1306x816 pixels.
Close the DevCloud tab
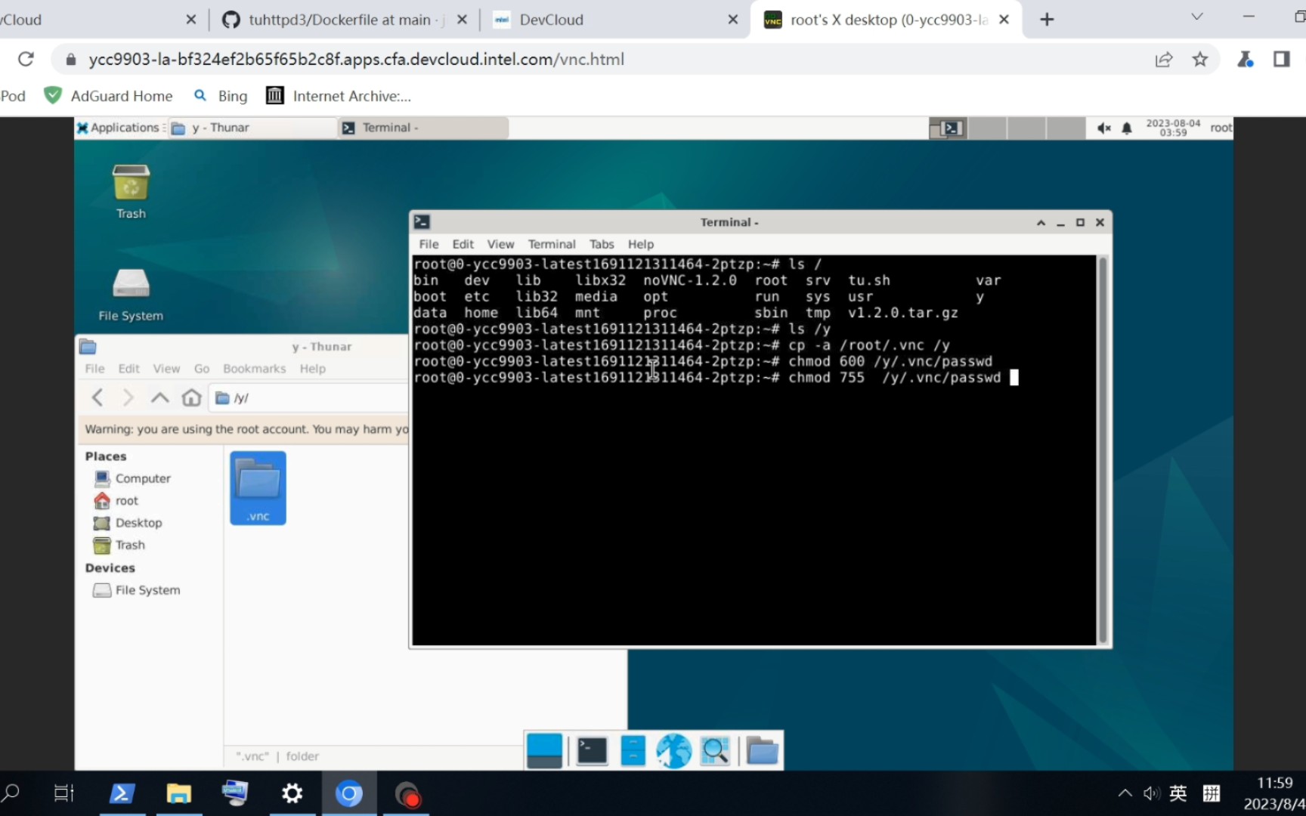732,20
